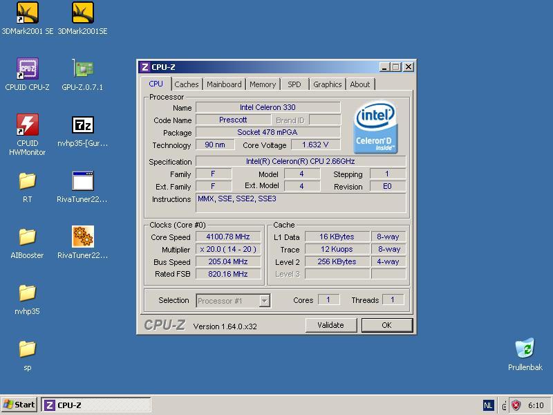Expand the Processor #1 selection dropdown
553x415 pixels.
pyautogui.click(x=265, y=301)
